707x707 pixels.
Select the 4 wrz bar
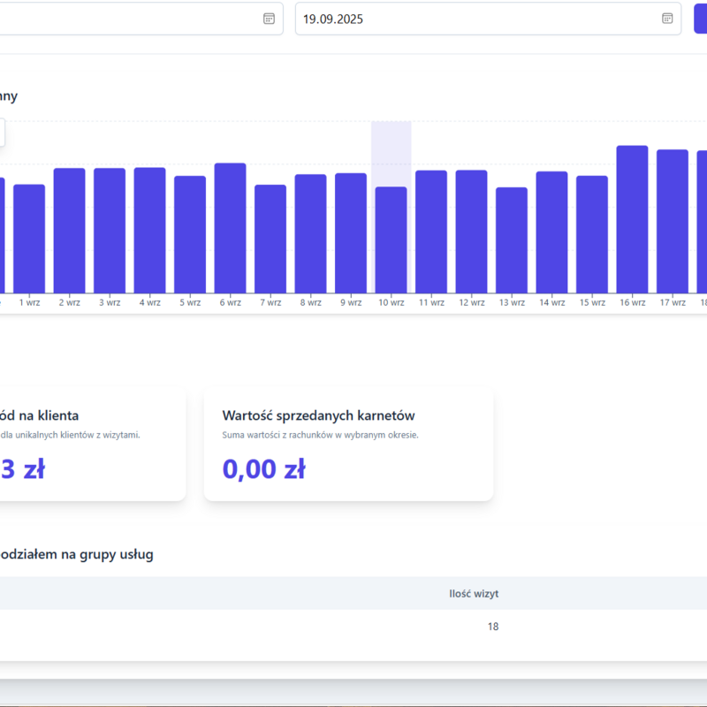pos(149,230)
